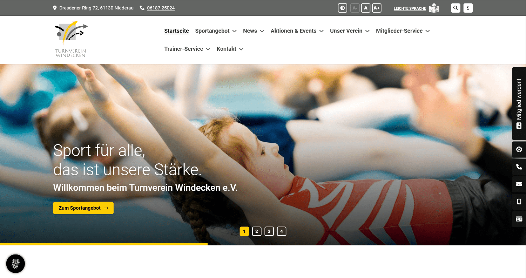Go to the Startseite menu item
Viewport: 526px width, 278px height.
point(176,31)
